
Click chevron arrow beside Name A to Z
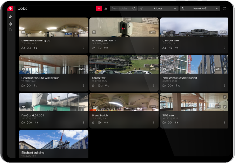tap(217, 8)
